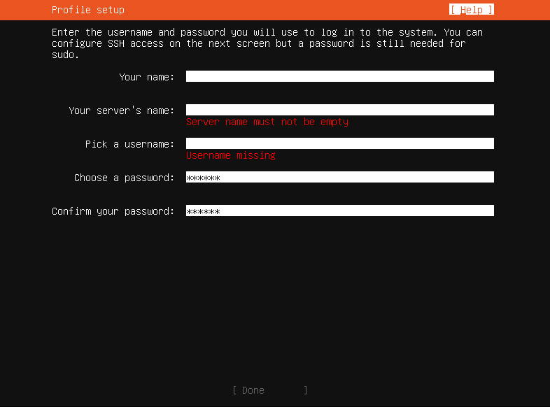Open the Help menu in the header
Screen dimensions: 550x407
pos(471,10)
